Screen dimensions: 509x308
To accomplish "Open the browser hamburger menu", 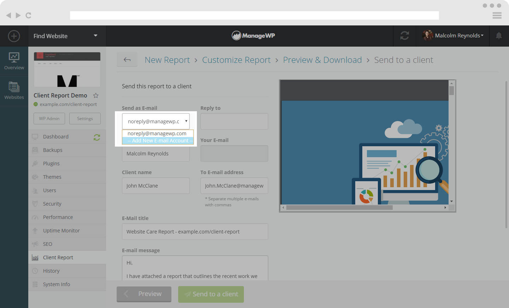I will 497,15.
